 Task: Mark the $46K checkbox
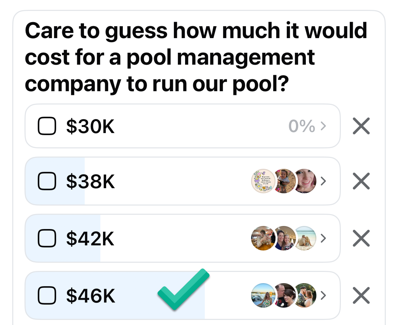(x=47, y=295)
